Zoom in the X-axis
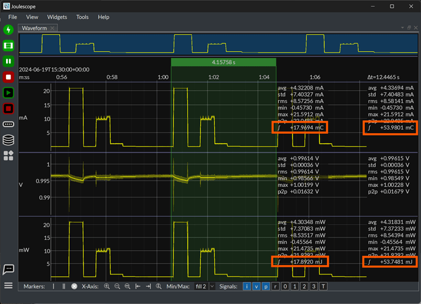Image resolution: width=421 pixels, height=304 pixels. tap(107, 286)
